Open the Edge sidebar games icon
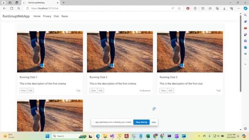The height and width of the screenshot is (140, 249). click(x=245, y=34)
